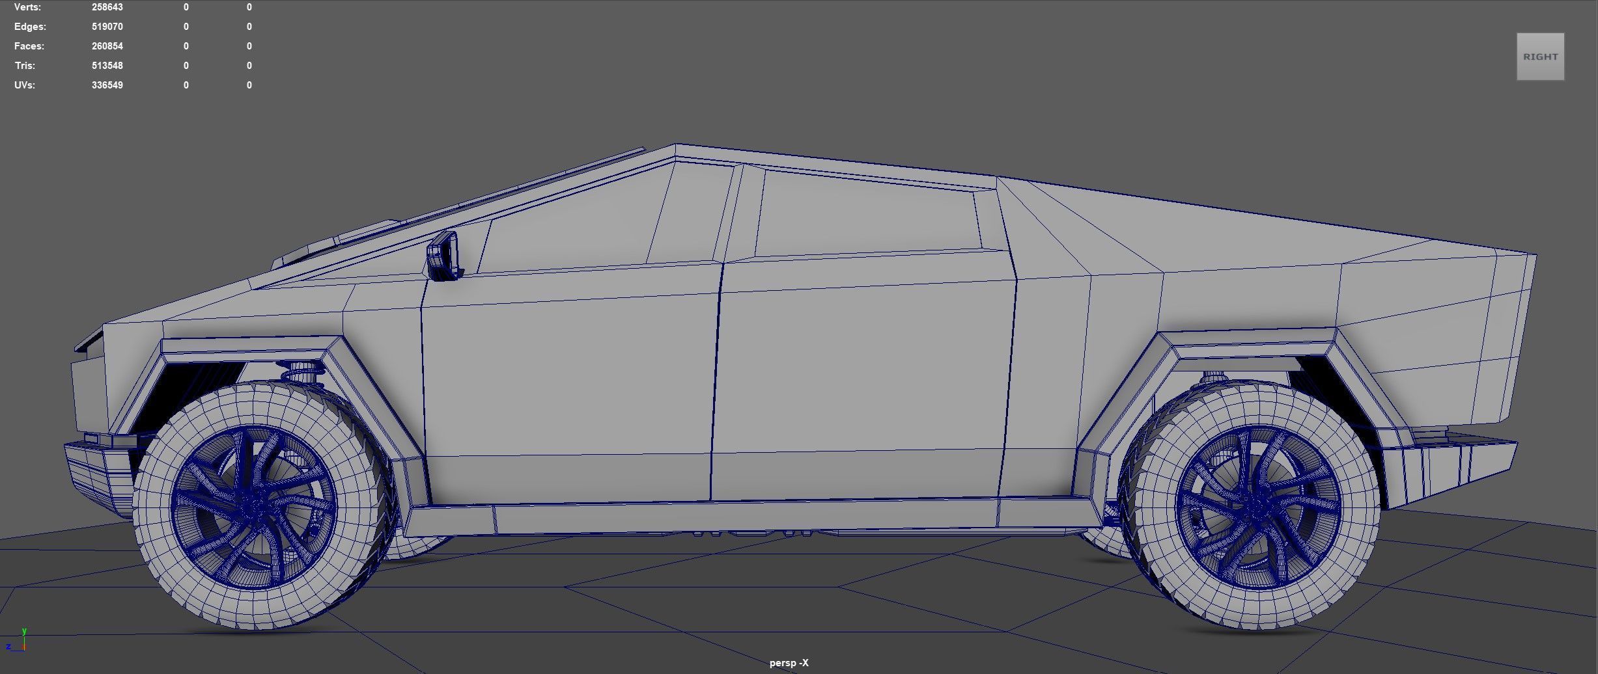The height and width of the screenshot is (674, 1598).
Task: Select the front wheel rim mesh
Action: tap(254, 506)
